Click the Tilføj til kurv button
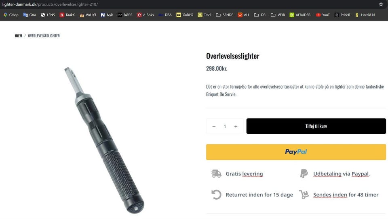This screenshot has height=219, width=388. pyautogui.click(x=316, y=126)
